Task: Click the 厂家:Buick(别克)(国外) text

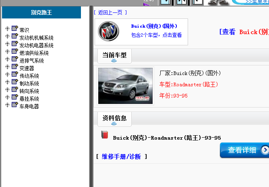Action: [190, 73]
